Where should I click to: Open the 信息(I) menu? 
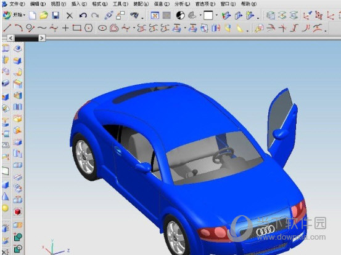pyautogui.click(x=162, y=4)
